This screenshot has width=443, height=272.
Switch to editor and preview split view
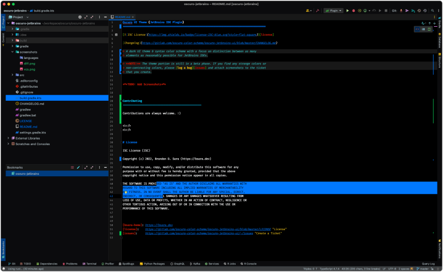[423, 29]
